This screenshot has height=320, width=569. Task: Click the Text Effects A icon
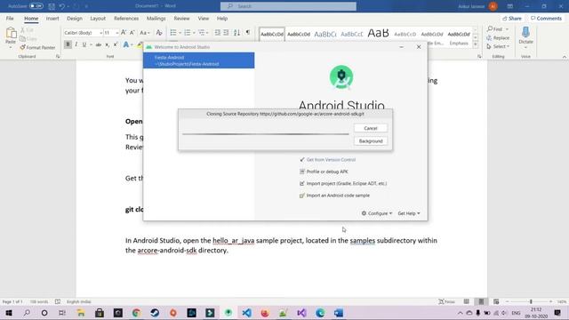[x=126, y=44]
